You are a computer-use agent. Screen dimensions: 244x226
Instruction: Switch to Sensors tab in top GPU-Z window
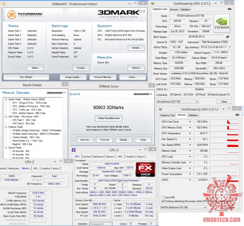(174, 10)
